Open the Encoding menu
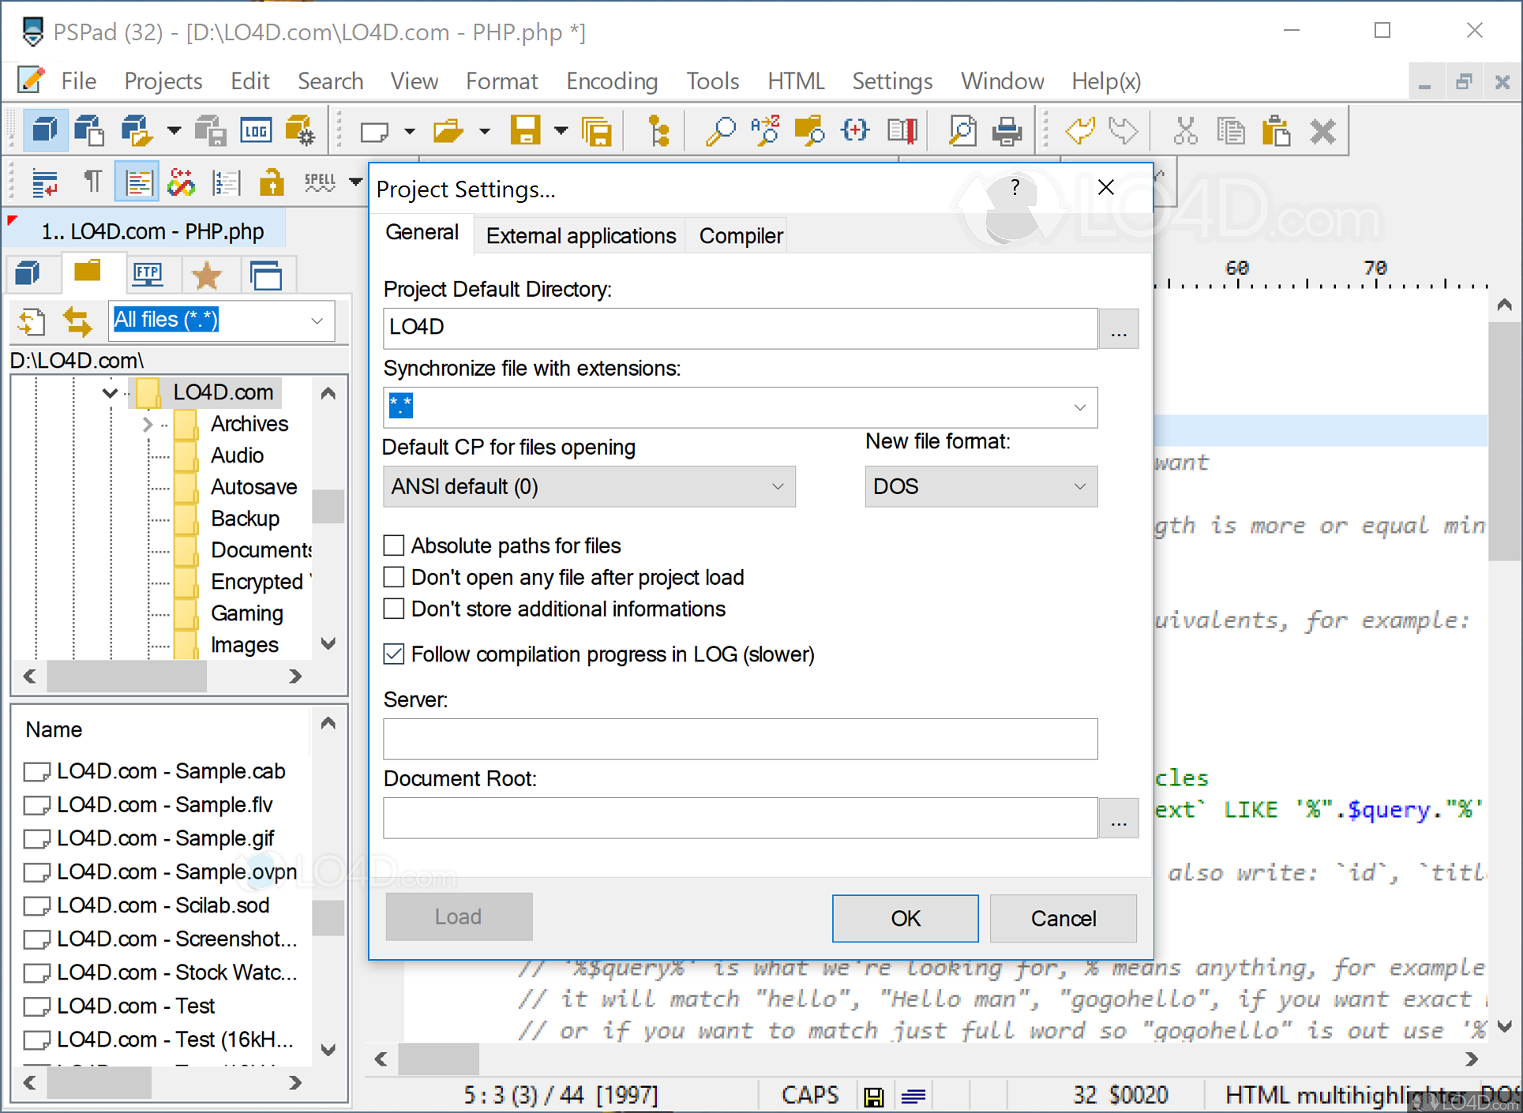Image resolution: width=1523 pixels, height=1113 pixels. pos(611,81)
